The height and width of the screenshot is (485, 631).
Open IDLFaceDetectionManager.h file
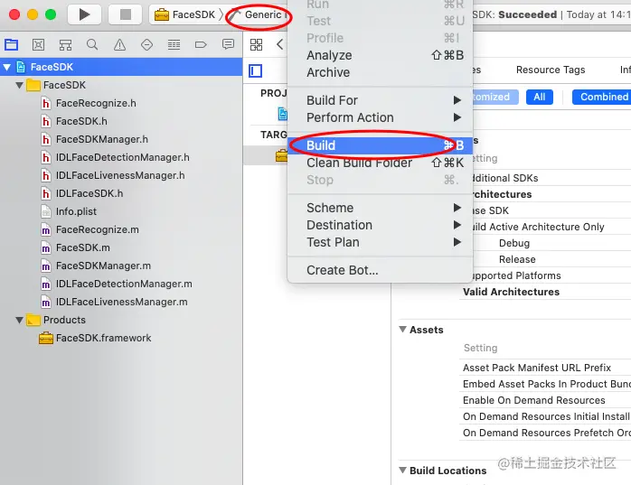click(122, 158)
